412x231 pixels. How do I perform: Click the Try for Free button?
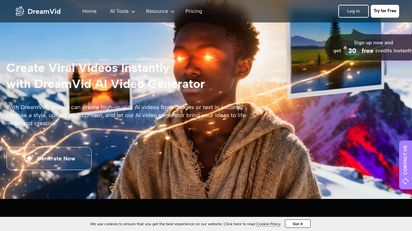coord(385,11)
